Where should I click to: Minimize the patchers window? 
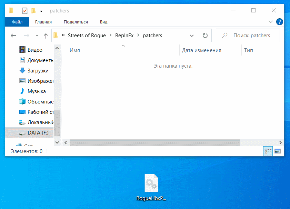233,10
